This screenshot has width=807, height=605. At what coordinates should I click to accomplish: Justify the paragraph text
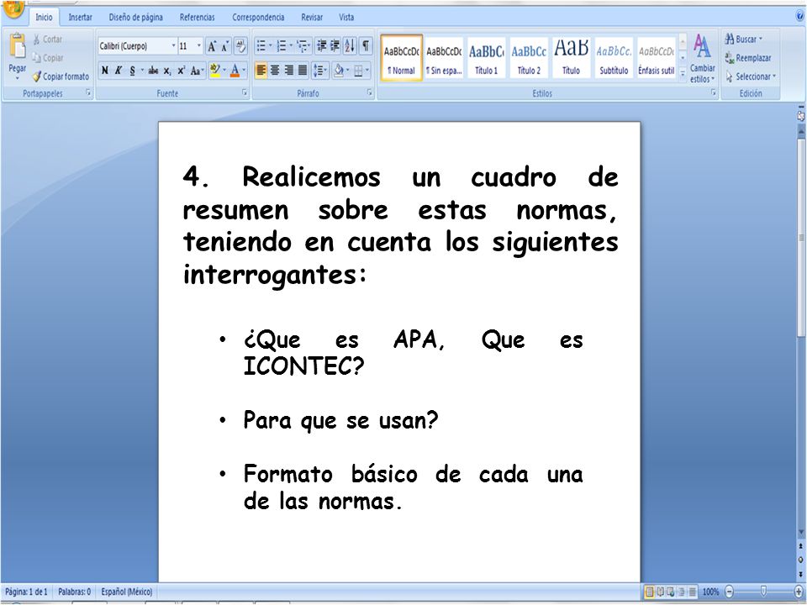click(303, 70)
